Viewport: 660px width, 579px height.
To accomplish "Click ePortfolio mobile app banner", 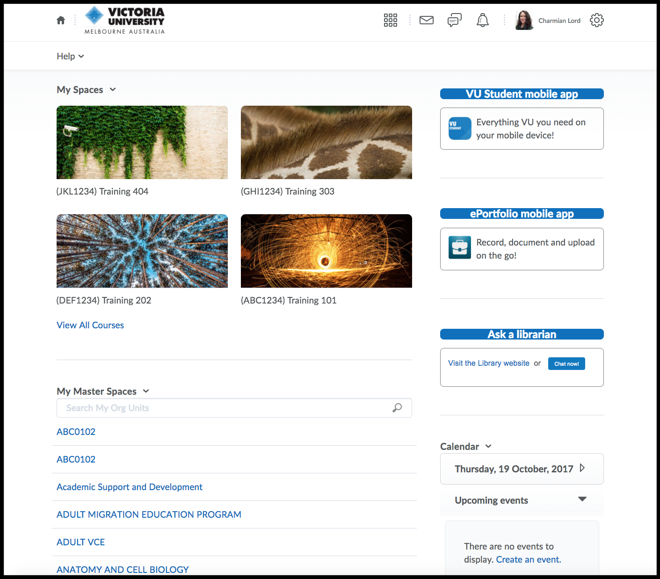I will pos(522,213).
